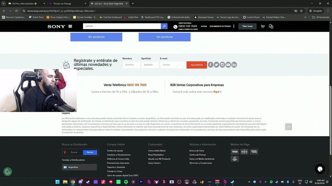Click the blue Buscar distributor button
Viewport: 332px width, 186px height.
[x=90, y=152]
